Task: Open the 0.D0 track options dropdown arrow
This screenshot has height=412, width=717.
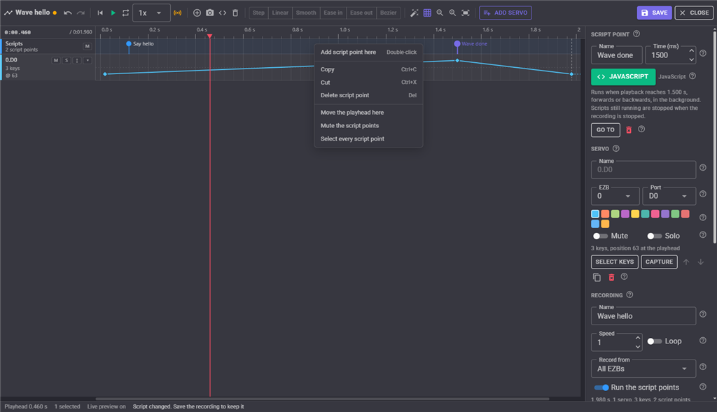Action: [88, 60]
